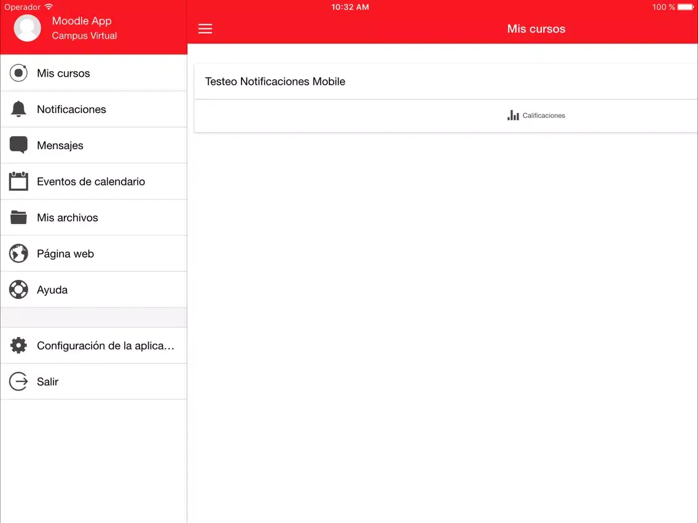Click the Campus Virtual subtitle

pos(84,36)
